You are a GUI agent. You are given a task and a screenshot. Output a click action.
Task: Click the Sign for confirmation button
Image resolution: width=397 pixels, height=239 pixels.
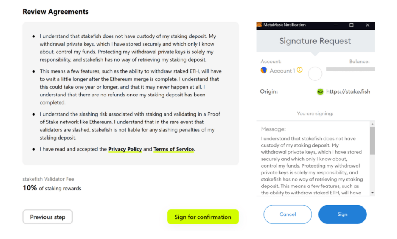tap(203, 217)
